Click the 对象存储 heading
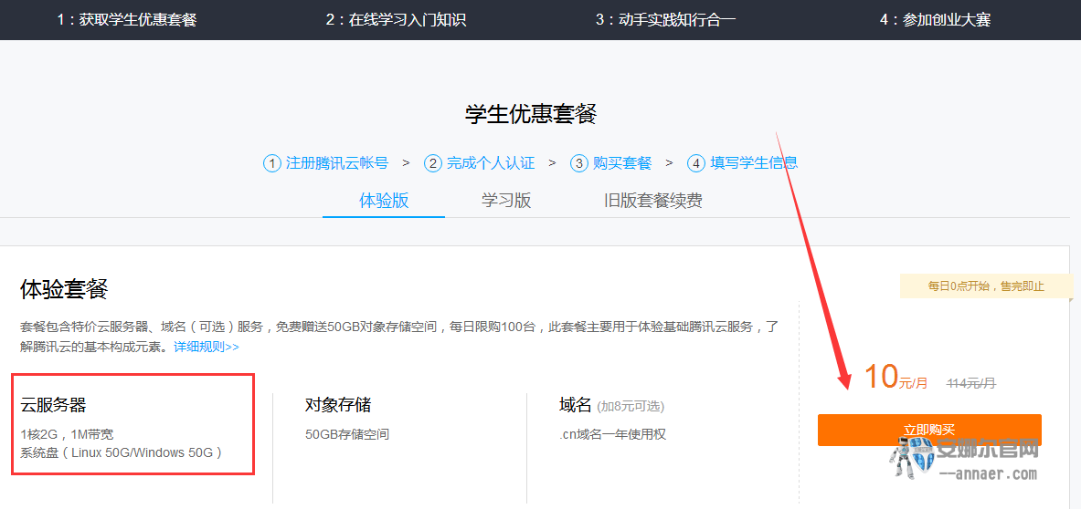 [338, 405]
